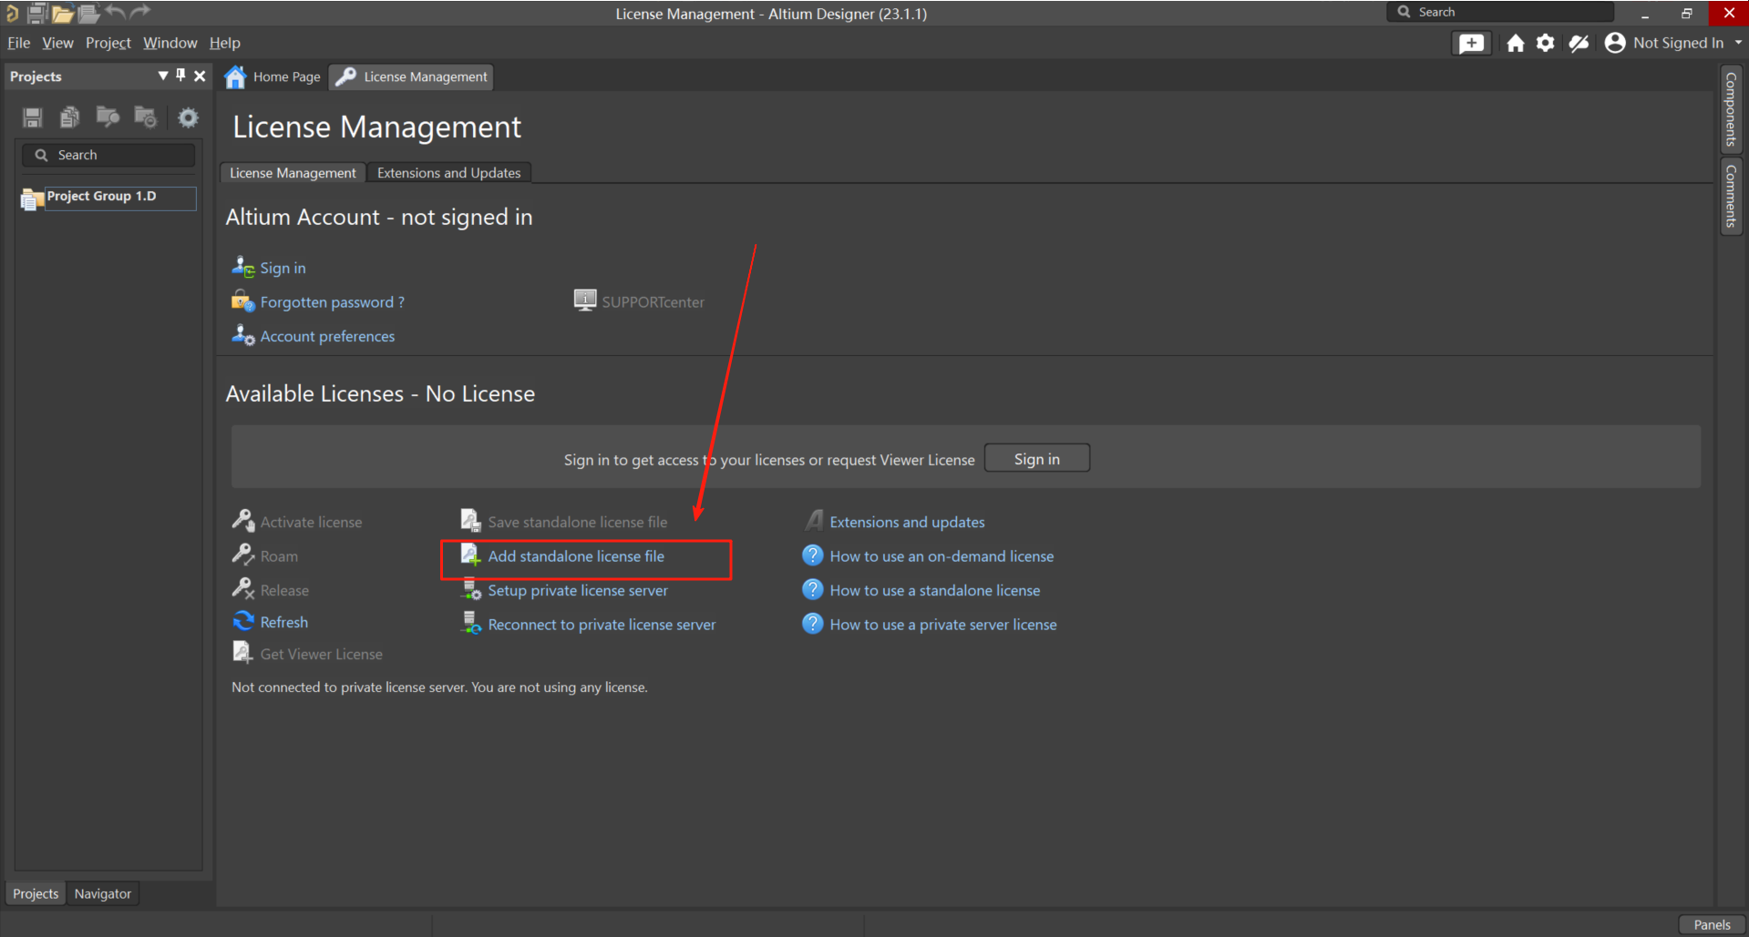
Task: Click the disconnected cloud status icon
Action: click(1579, 43)
